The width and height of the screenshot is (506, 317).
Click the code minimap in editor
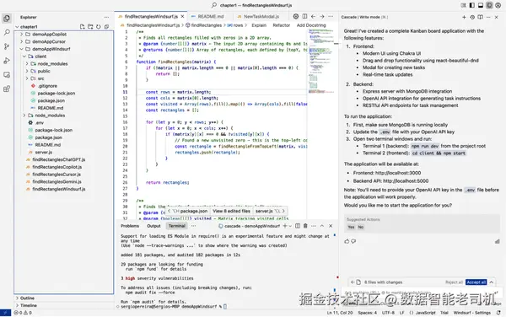click(x=321, y=62)
